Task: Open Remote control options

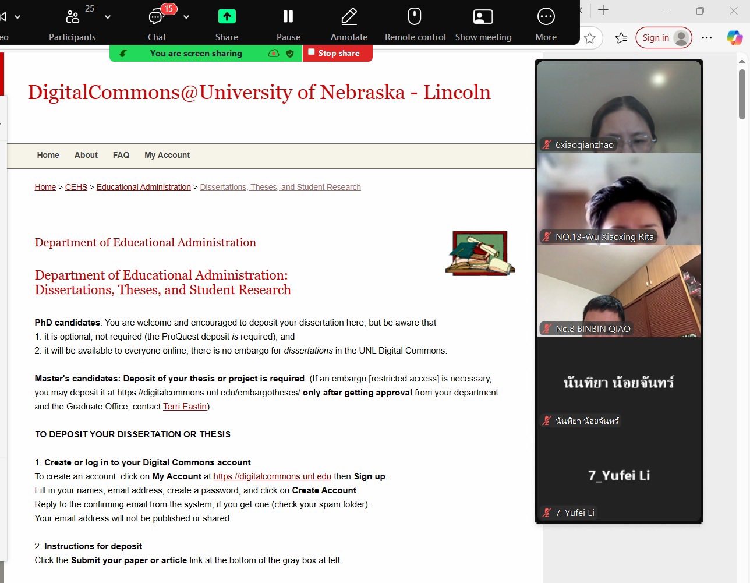Action: point(415,23)
